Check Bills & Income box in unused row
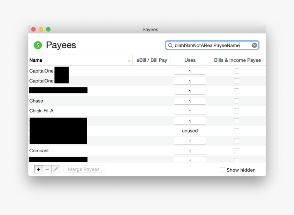This screenshot has width=294, height=215. click(x=237, y=131)
